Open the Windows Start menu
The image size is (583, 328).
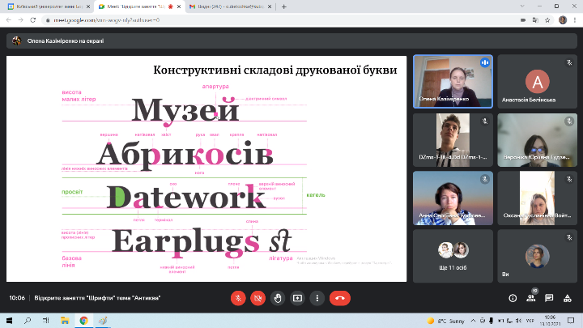pos(8,321)
